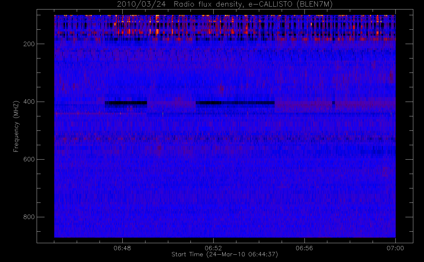Image resolution: width=424 pixels, height=262 pixels.
Task: Click the plot title 'Radio flux density, e-CALLISTO (BLEN7M)'
Action: pos(253,4)
